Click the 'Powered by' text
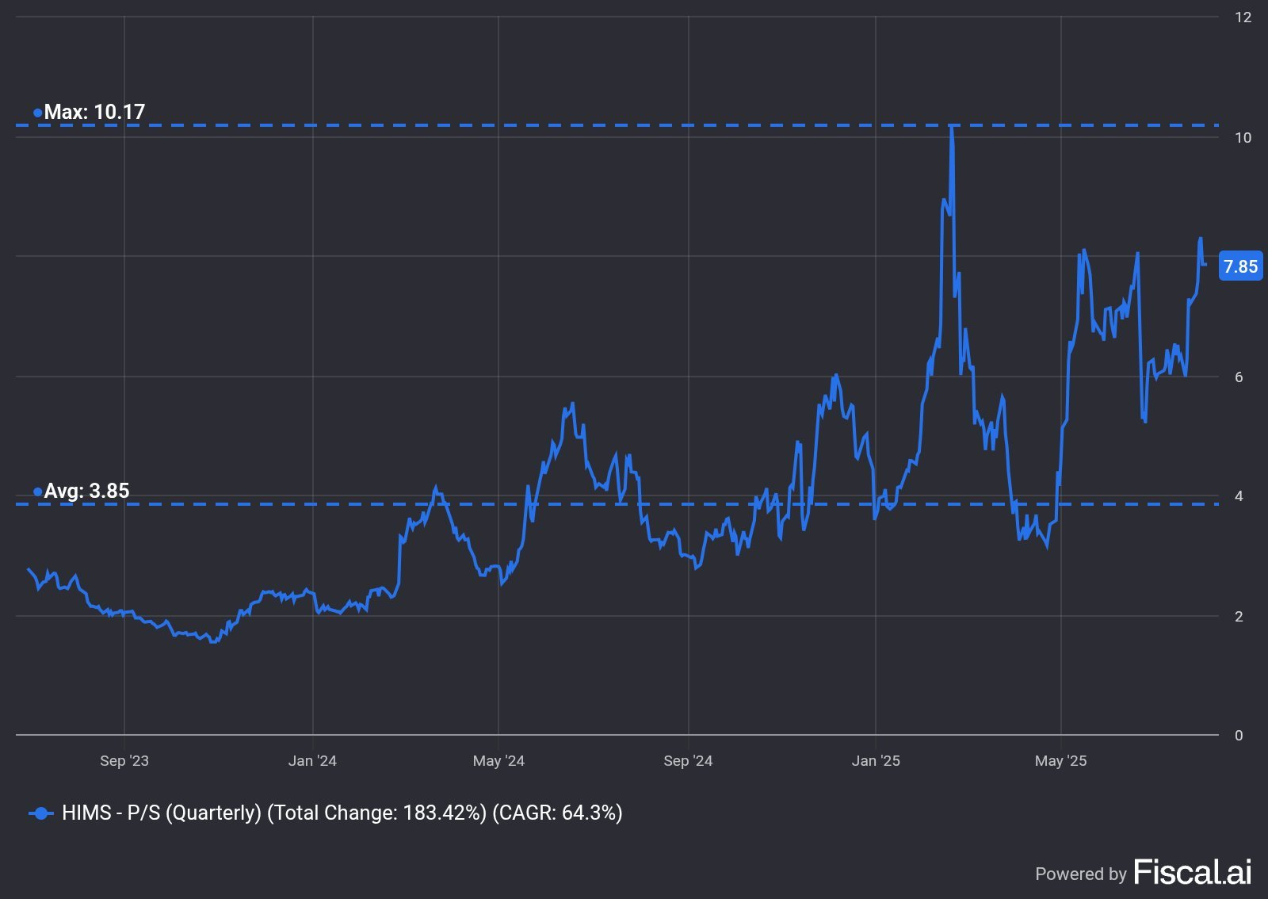Viewport: 1268px width, 899px height. pos(1080,874)
